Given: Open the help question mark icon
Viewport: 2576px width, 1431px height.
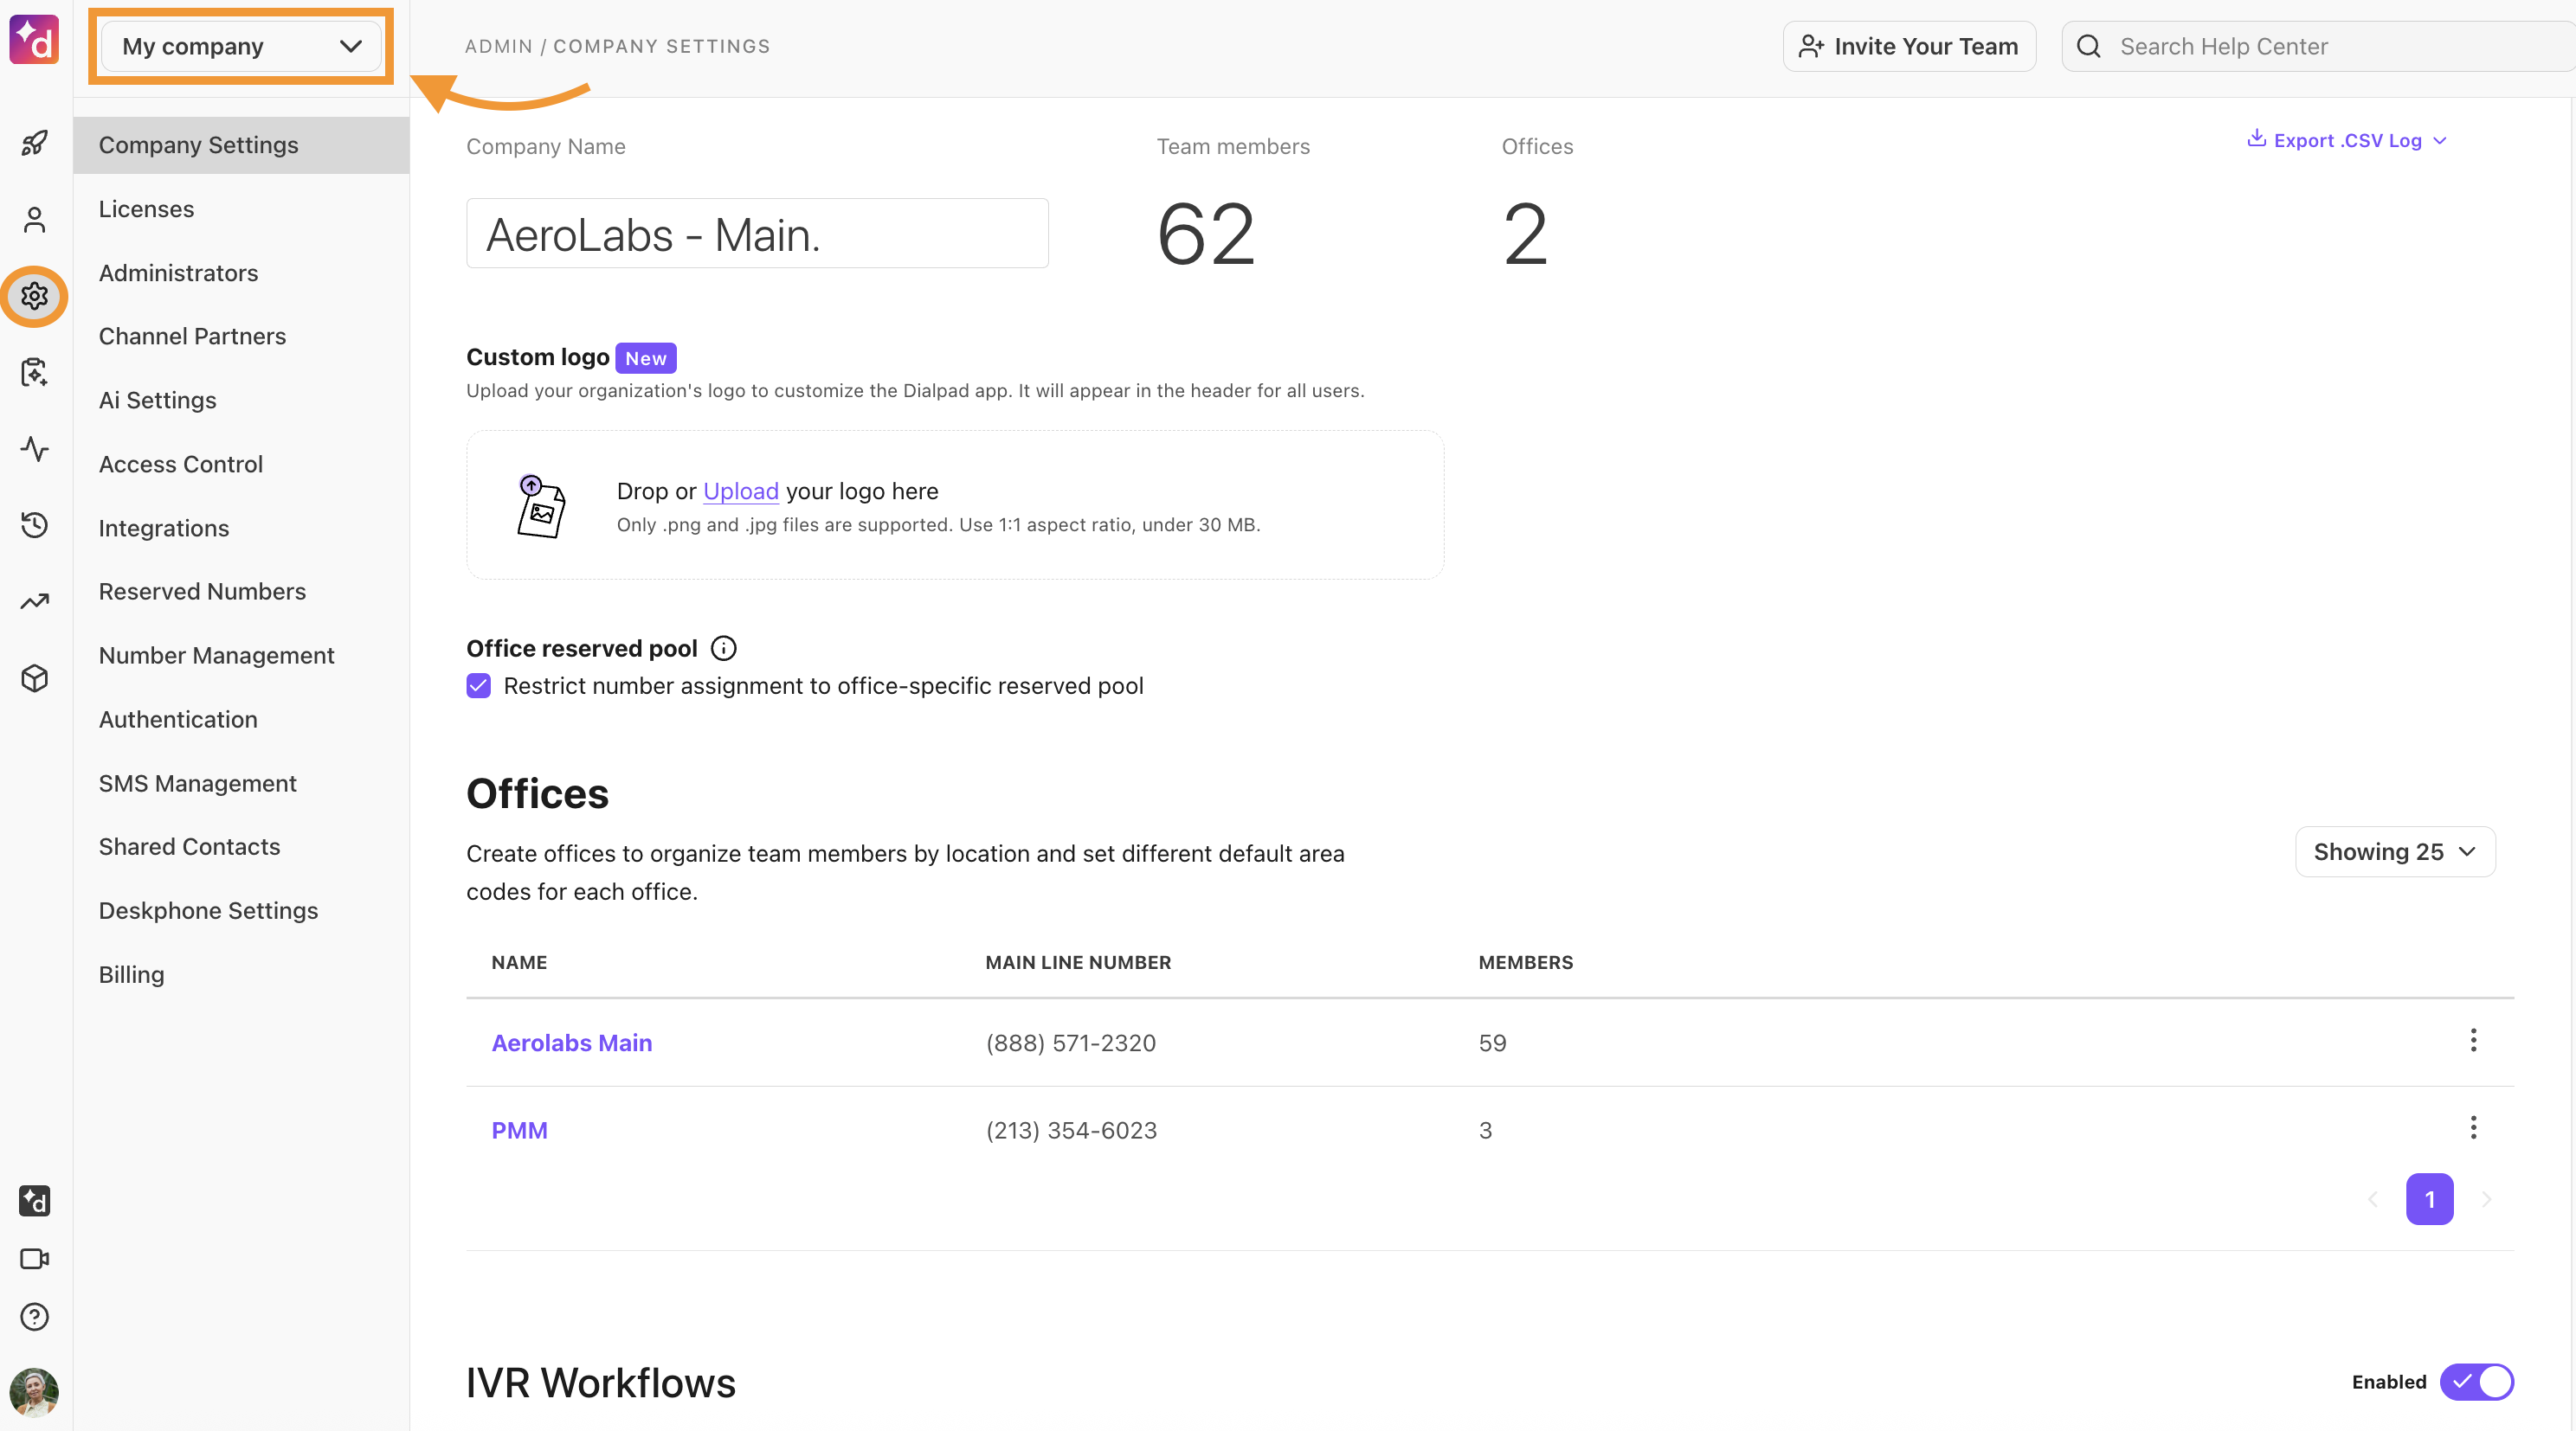Looking at the screenshot, I should tap(34, 1317).
